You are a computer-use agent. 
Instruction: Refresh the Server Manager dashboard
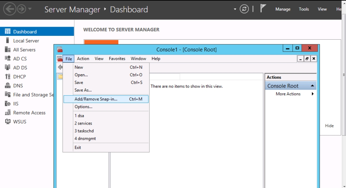click(x=244, y=9)
